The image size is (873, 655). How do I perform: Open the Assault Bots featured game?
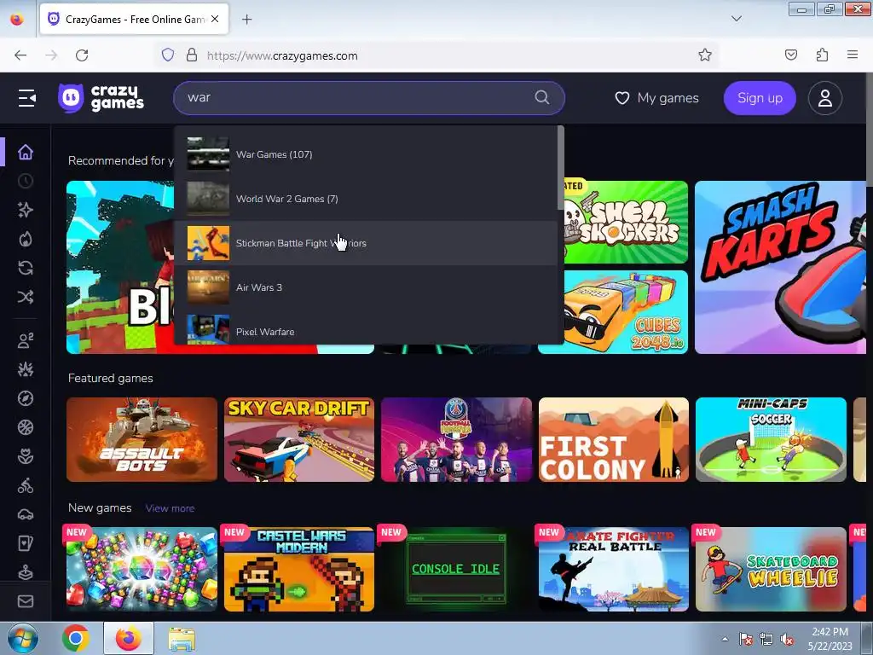(x=142, y=439)
